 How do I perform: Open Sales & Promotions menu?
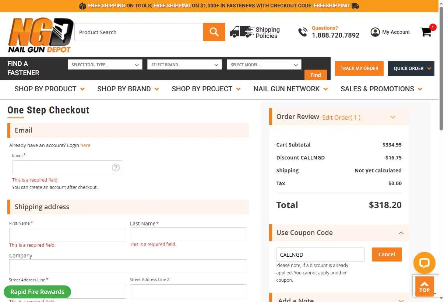click(x=381, y=89)
